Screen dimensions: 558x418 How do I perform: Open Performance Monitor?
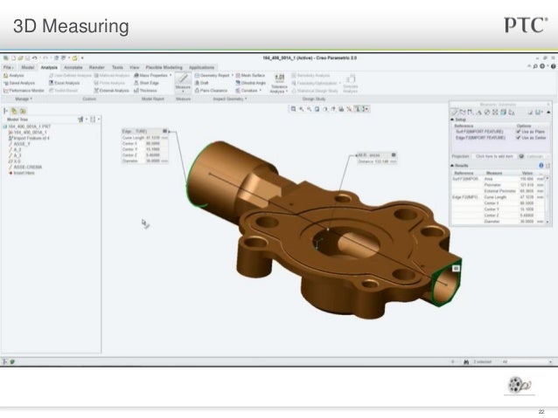pyautogui.click(x=24, y=91)
